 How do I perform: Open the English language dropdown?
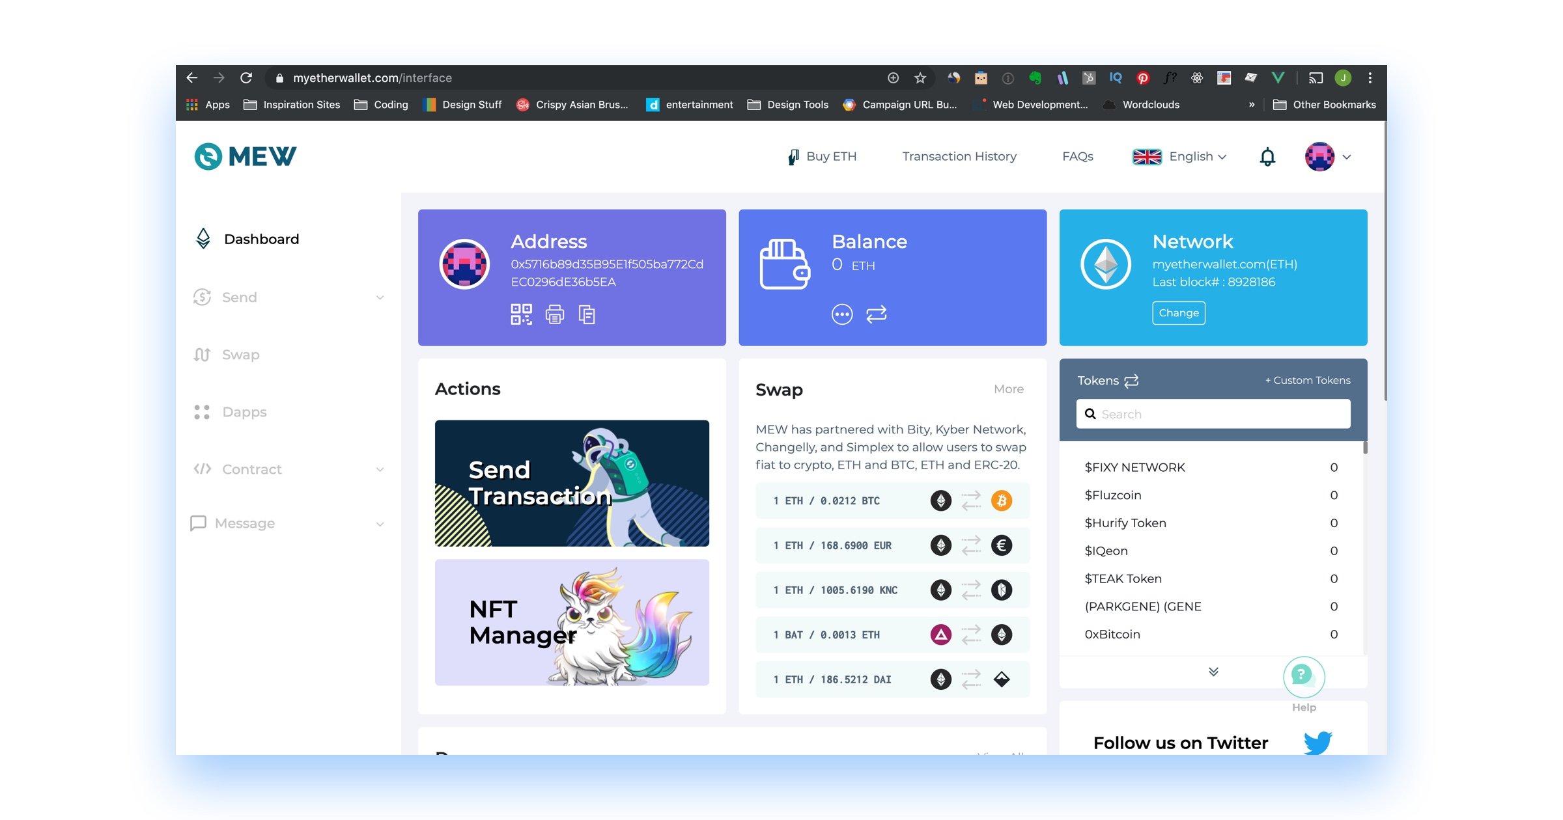pyautogui.click(x=1179, y=157)
